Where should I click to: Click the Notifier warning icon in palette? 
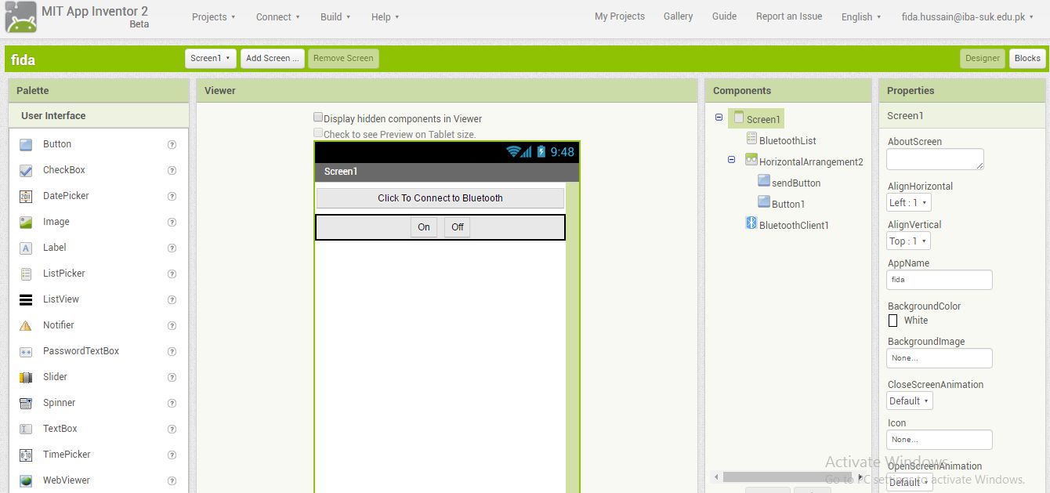coord(26,325)
